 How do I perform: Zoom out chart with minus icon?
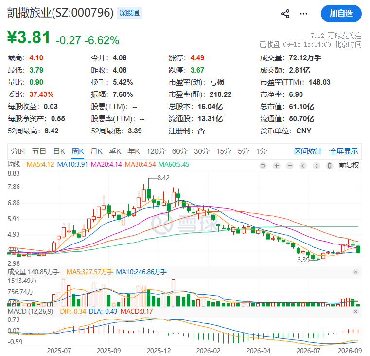pos(290,166)
